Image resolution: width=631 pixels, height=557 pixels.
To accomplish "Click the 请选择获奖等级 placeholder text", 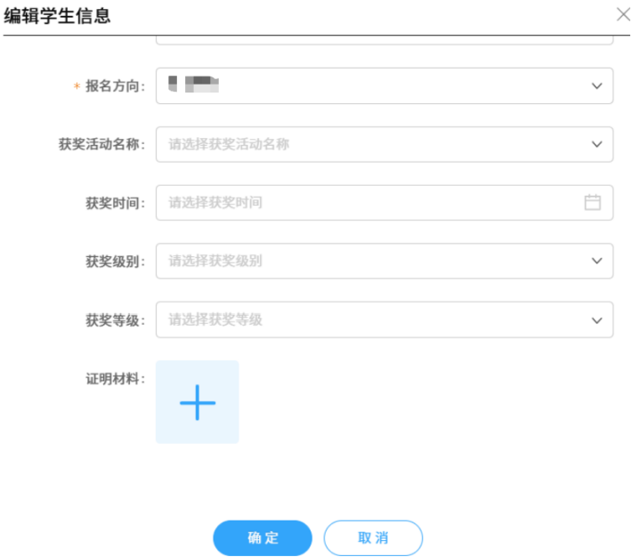I will (x=215, y=319).
